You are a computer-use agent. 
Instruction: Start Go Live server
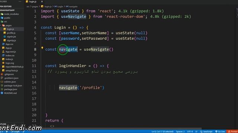pyautogui.click(x=220, y=132)
